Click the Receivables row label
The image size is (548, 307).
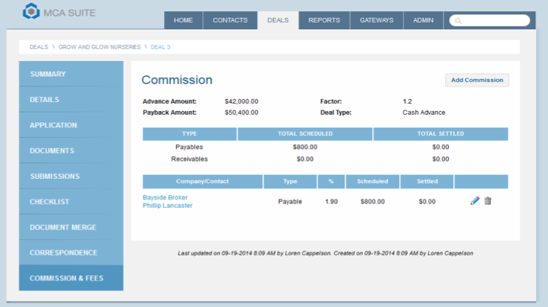[x=189, y=159]
